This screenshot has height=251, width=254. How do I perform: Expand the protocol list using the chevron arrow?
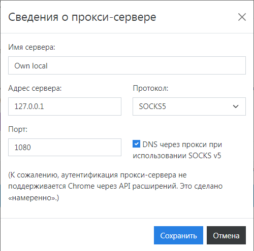[236, 106]
